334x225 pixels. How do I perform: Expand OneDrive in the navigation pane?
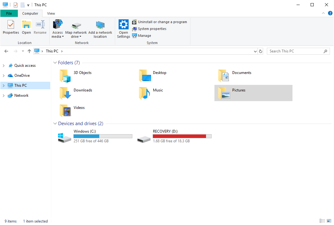click(x=4, y=75)
